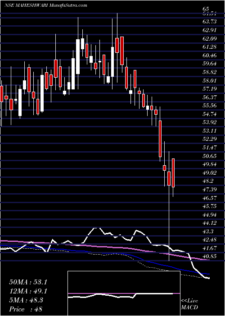Select the 45.75 price axis label
225x316 pixels.
pos(210,206)
